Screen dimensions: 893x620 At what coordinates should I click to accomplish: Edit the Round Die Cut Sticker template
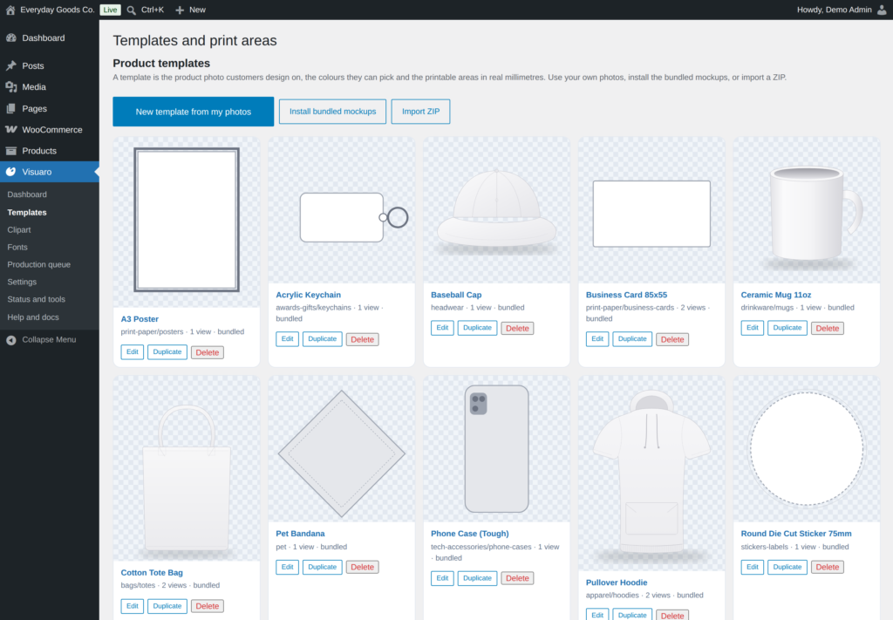click(x=753, y=567)
